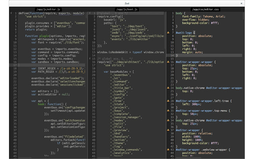Click line number 19 in the boot.js gutter
Screen dimensions: 254x159
(94, 72)
